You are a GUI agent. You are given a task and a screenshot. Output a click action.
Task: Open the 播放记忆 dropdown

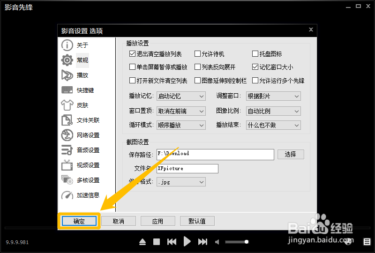[181, 96]
